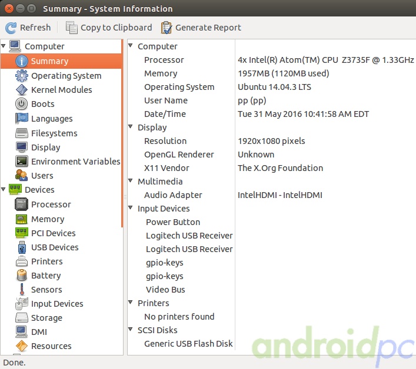Click the 'User Name' row label
Screen dimensions: 416x369
point(166,100)
